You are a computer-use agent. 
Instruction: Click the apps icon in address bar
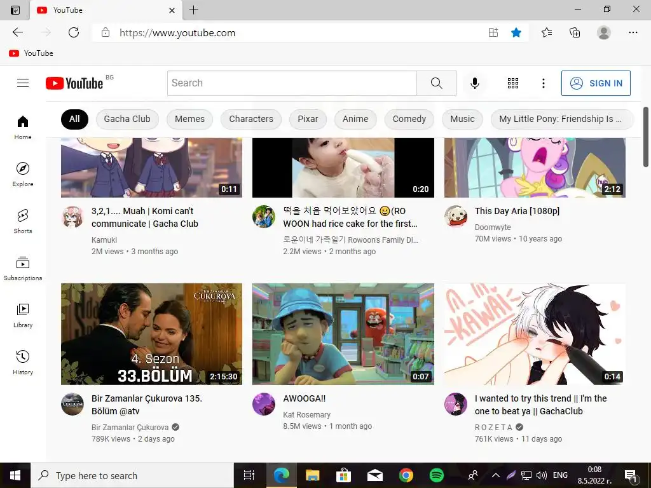pyautogui.click(x=493, y=32)
